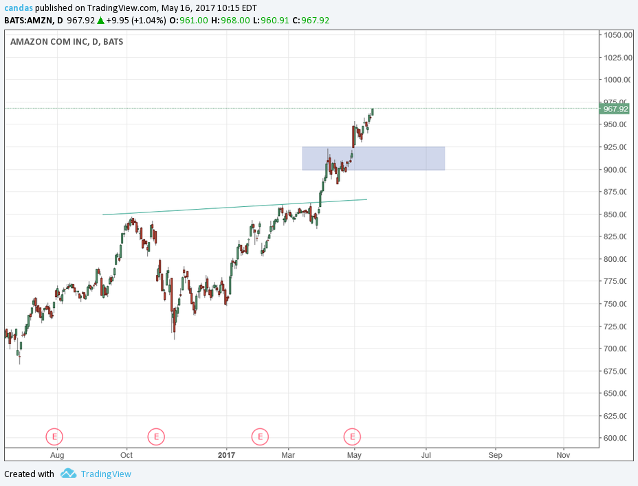Click the AMAZON COM INC, D, BATS title
The width and height of the screenshot is (638, 486).
(67, 41)
